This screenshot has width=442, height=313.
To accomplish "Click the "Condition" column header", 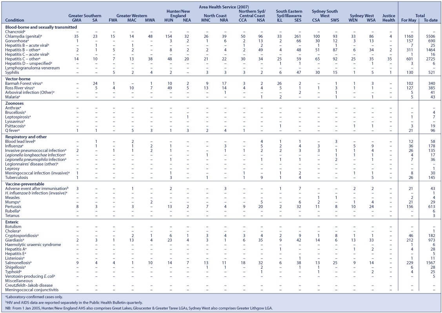I will coord(15,20).
